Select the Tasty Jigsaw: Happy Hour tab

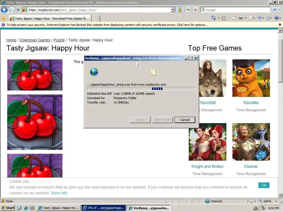tap(50, 18)
